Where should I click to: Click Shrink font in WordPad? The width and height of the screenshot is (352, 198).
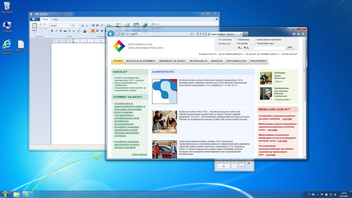tap(87, 25)
